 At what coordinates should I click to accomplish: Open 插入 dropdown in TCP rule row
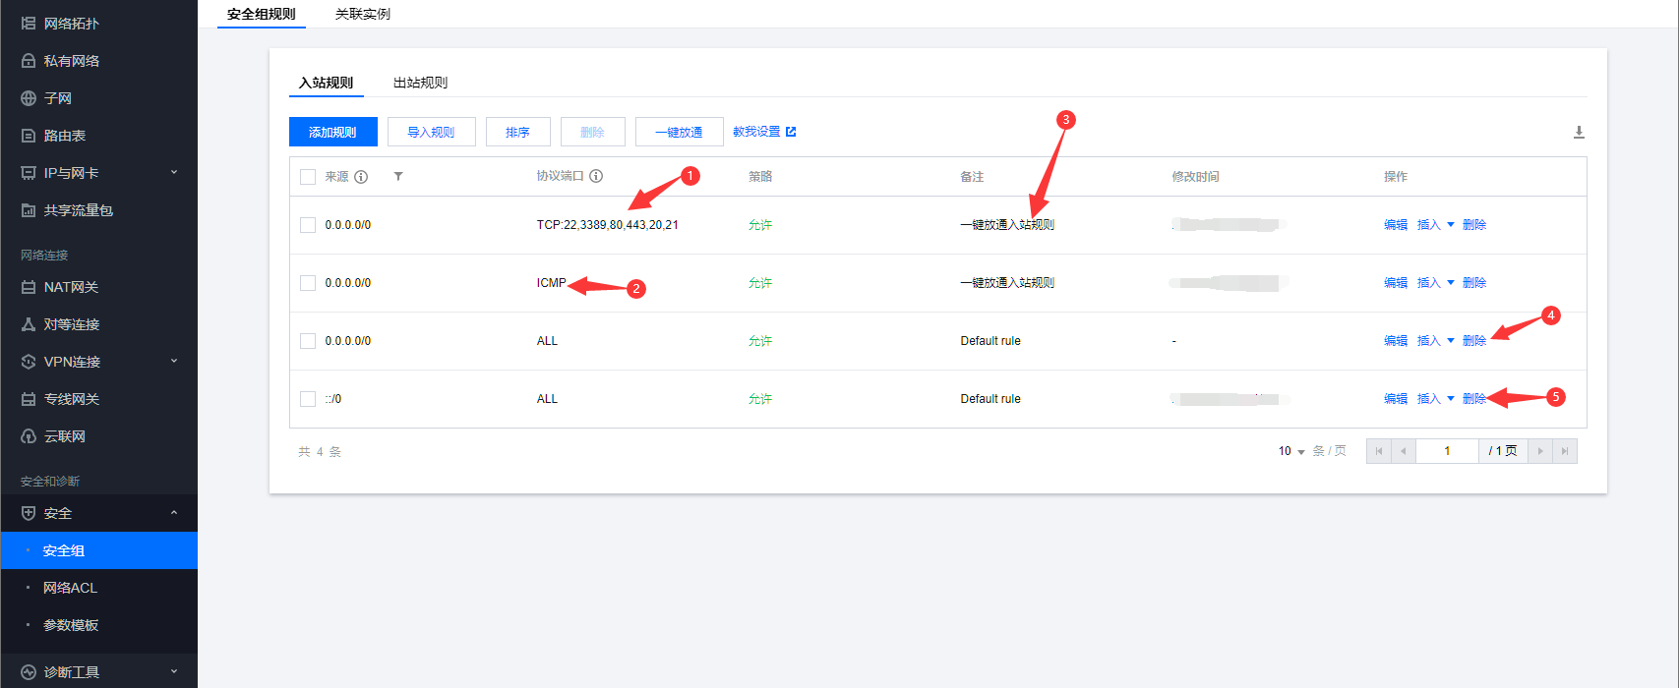coord(1435,225)
